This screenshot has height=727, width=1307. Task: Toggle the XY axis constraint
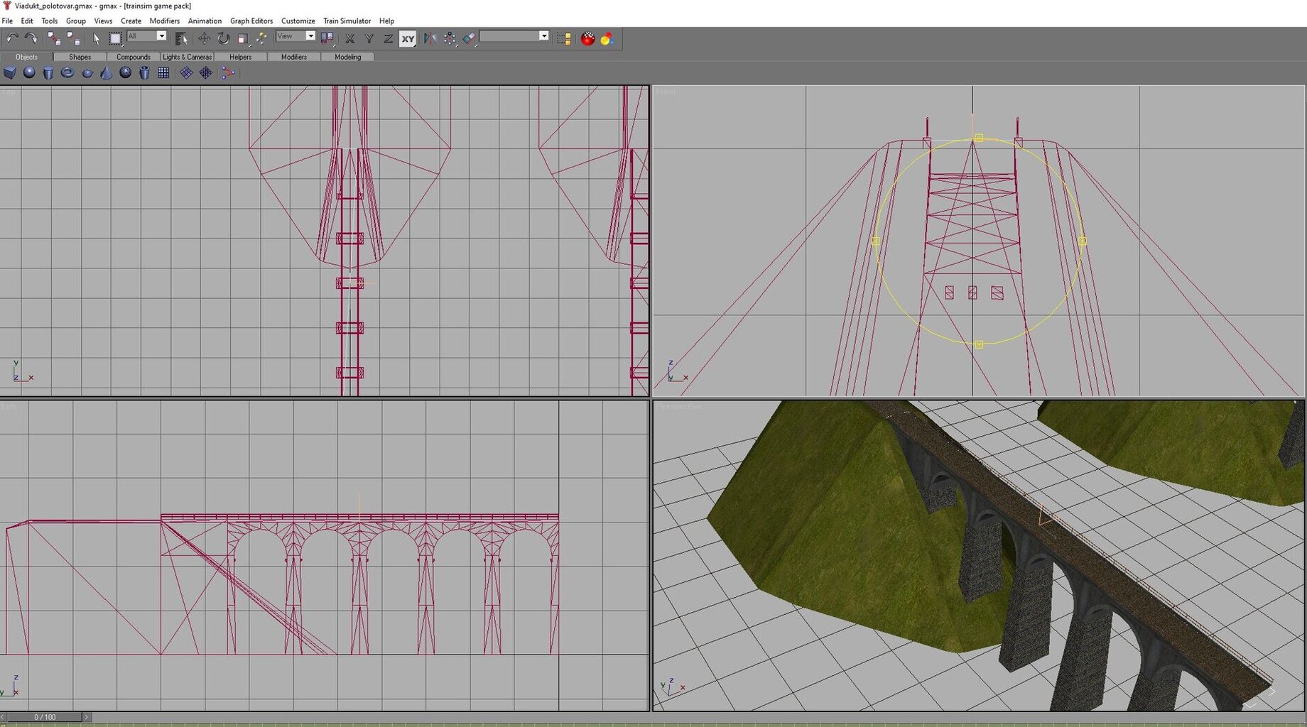[x=407, y=38]
